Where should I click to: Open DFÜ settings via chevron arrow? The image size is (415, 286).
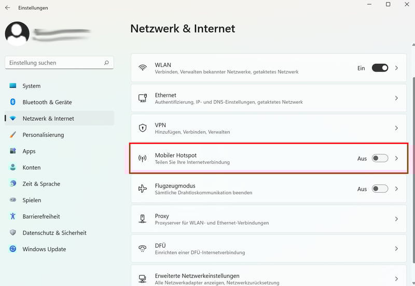pos(396,249)
